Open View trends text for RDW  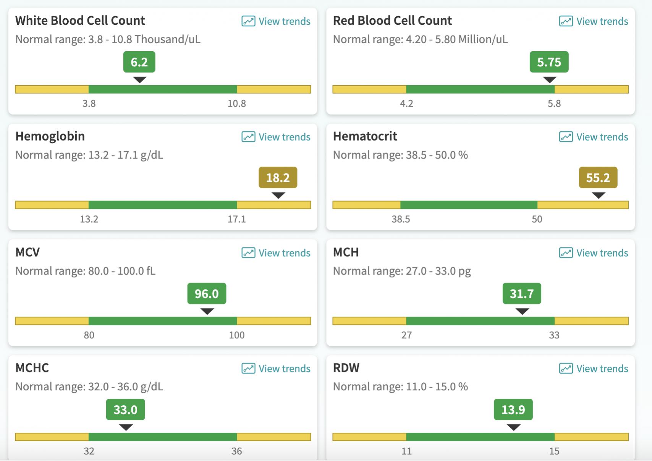pyautogui.click(x=602, y=369)
